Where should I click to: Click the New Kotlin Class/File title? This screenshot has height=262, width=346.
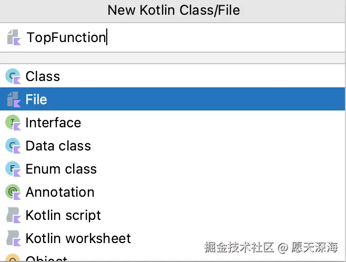point(173,10)
